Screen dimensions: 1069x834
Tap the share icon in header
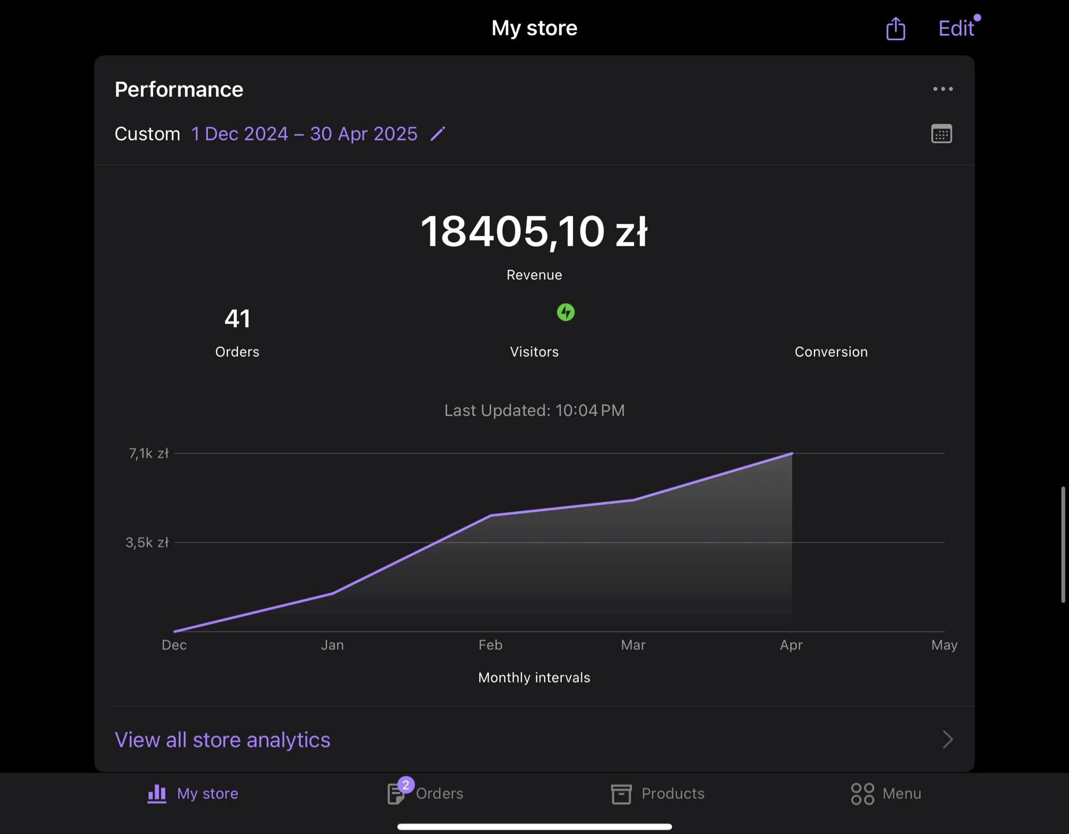point(895,28)
